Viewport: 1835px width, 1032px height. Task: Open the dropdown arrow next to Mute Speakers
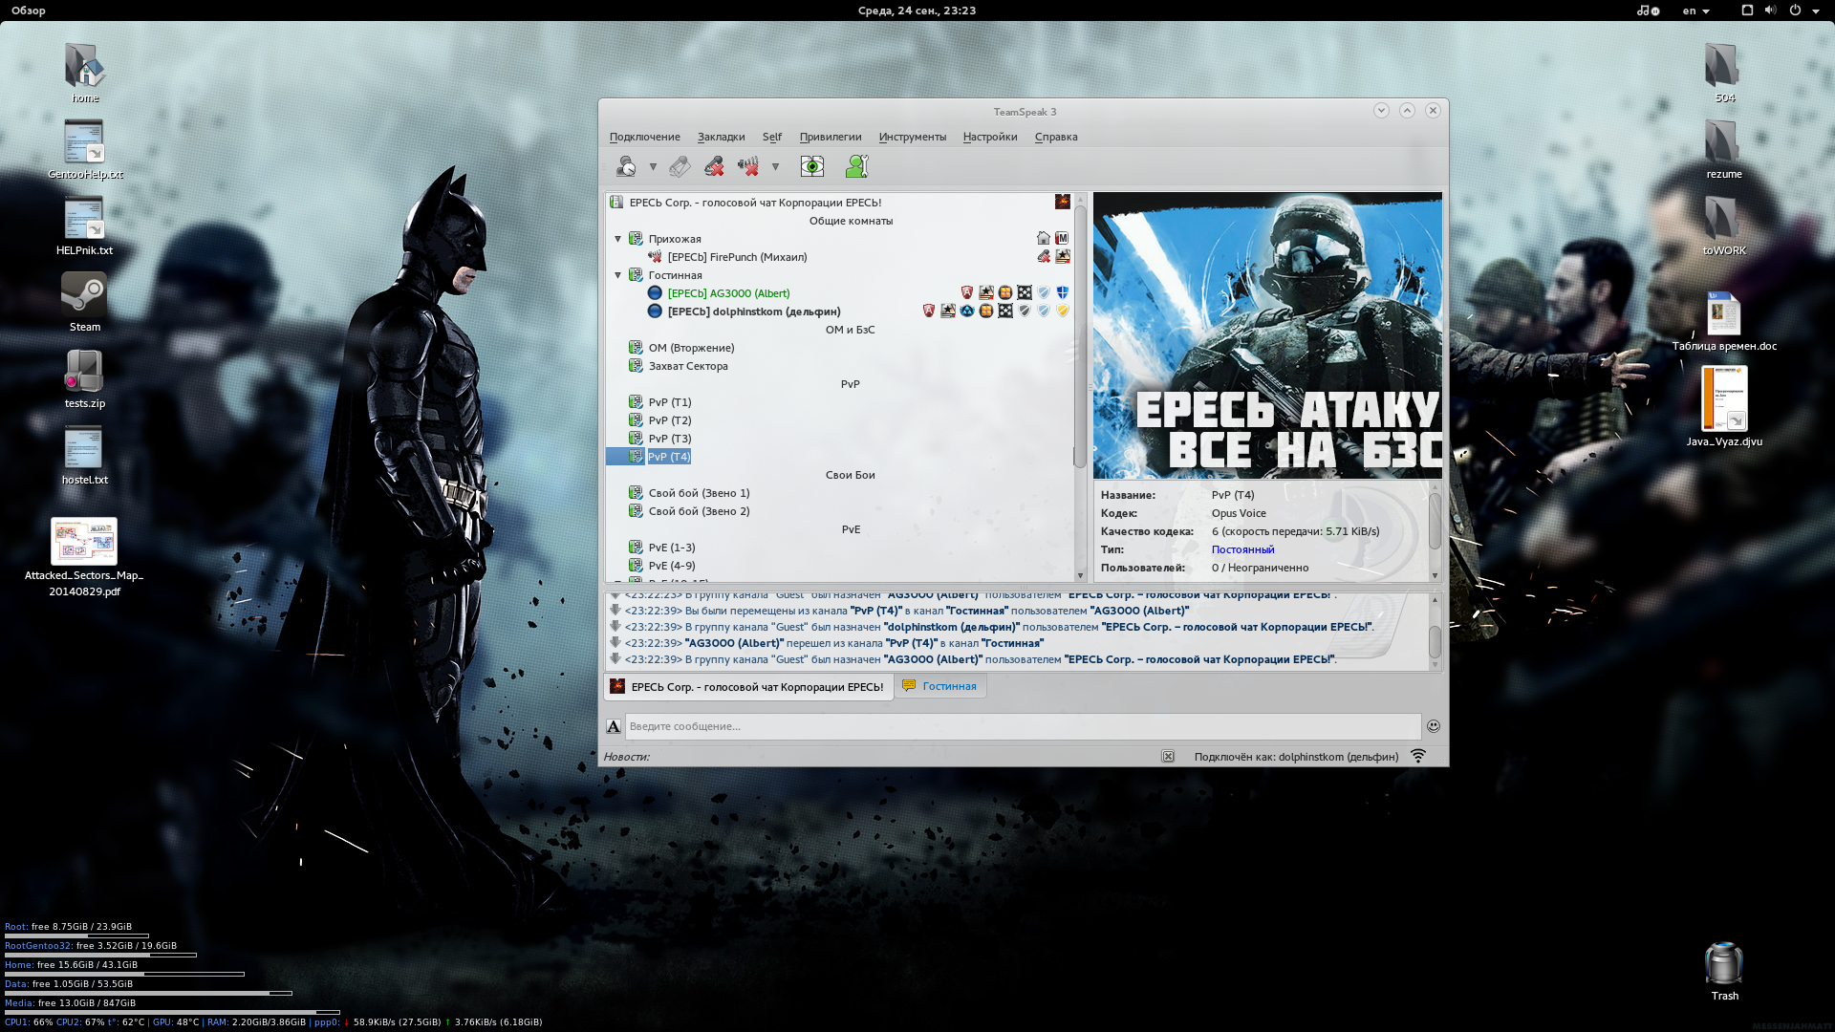(x=775, y=166)
